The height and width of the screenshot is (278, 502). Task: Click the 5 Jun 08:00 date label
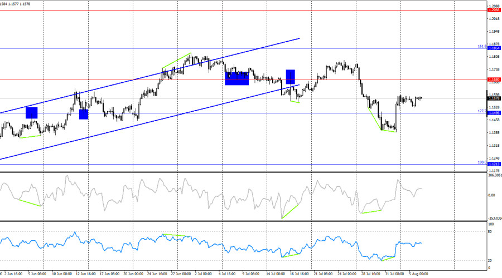click(x=37, y=274)
